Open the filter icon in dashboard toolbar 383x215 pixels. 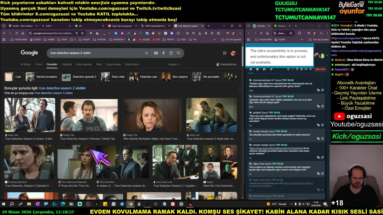(297, 69)
